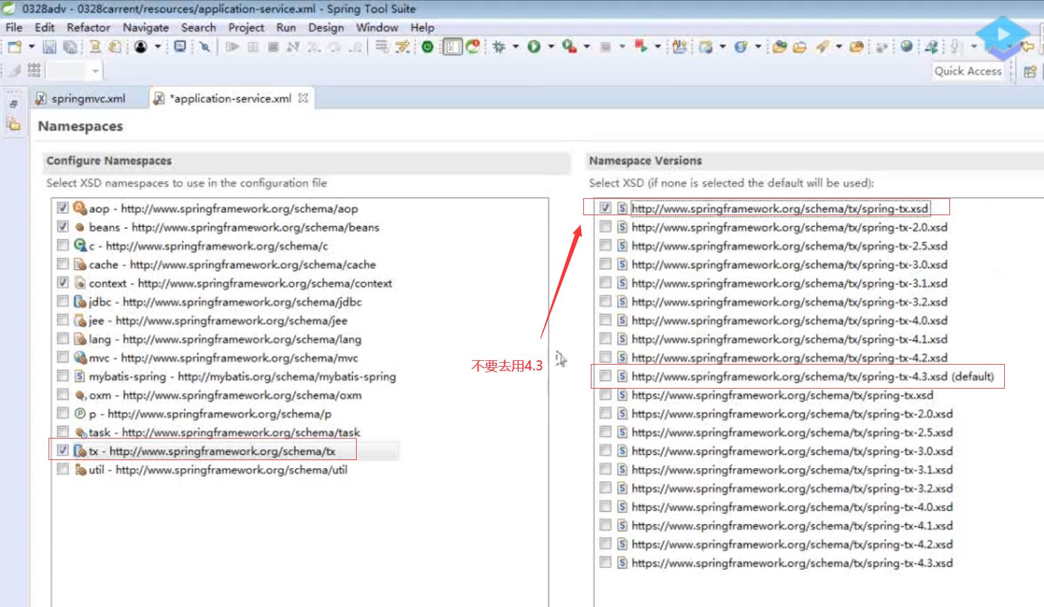This screenshot has width=1044, height=607.
Task: Open the Window menu
Action: point(377,28)
